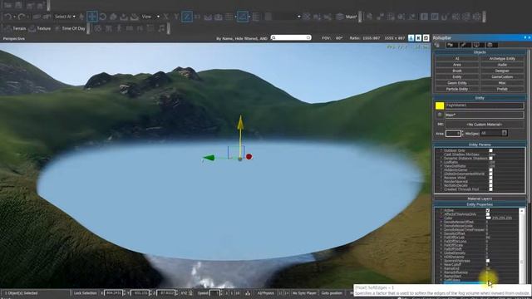Collapse the Entity Properties rollup header
This screenshot has height=299, width=532.
(480, 204)
